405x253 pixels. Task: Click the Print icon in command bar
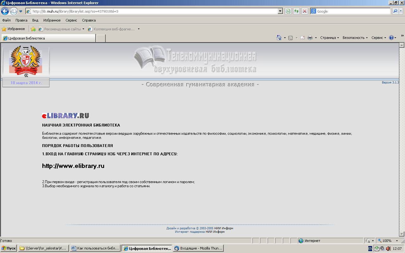click(x=310, y=38)
